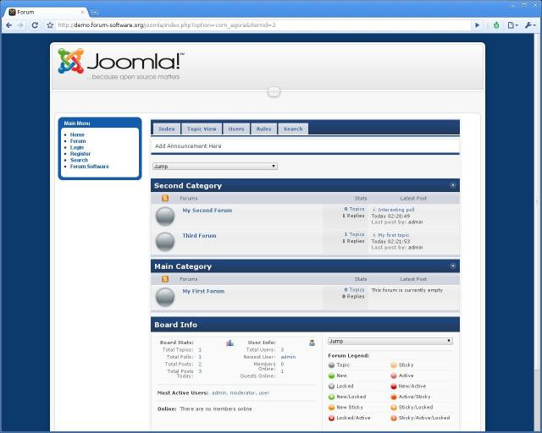Click the My Second Forum status icon

[x=166, y=216]
